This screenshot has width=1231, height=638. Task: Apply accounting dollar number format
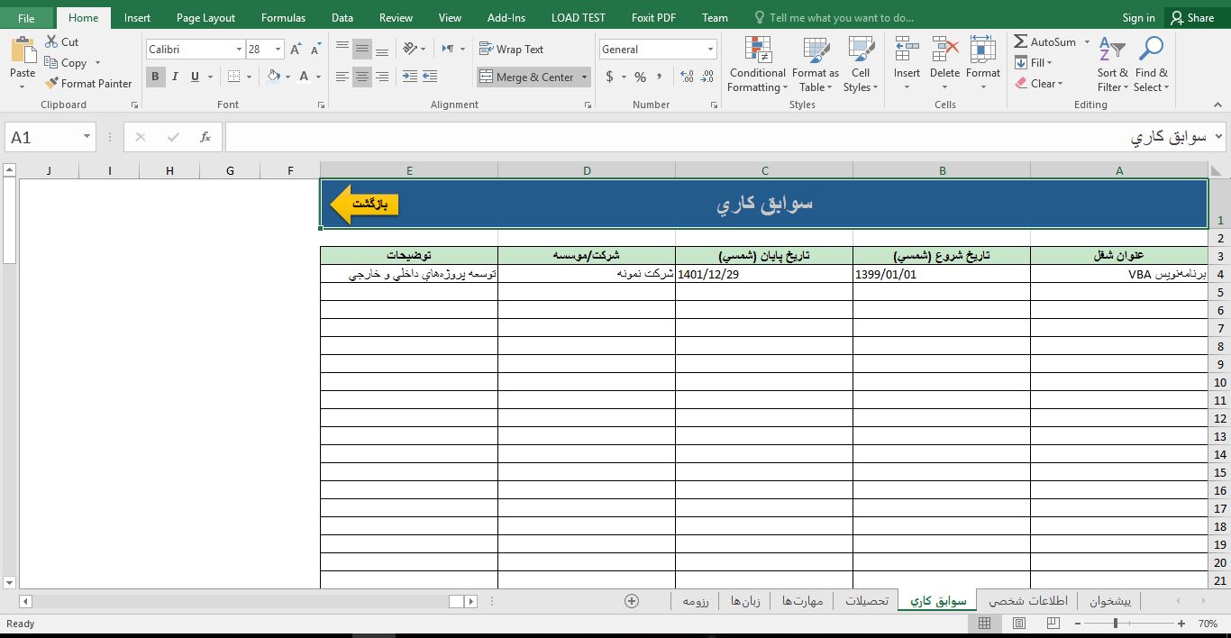tap(610, 77)
